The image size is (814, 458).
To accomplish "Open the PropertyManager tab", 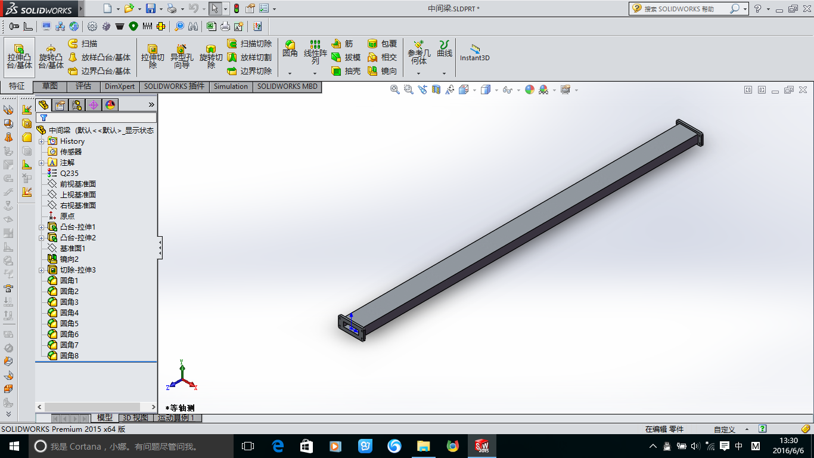I will [60, 105].
